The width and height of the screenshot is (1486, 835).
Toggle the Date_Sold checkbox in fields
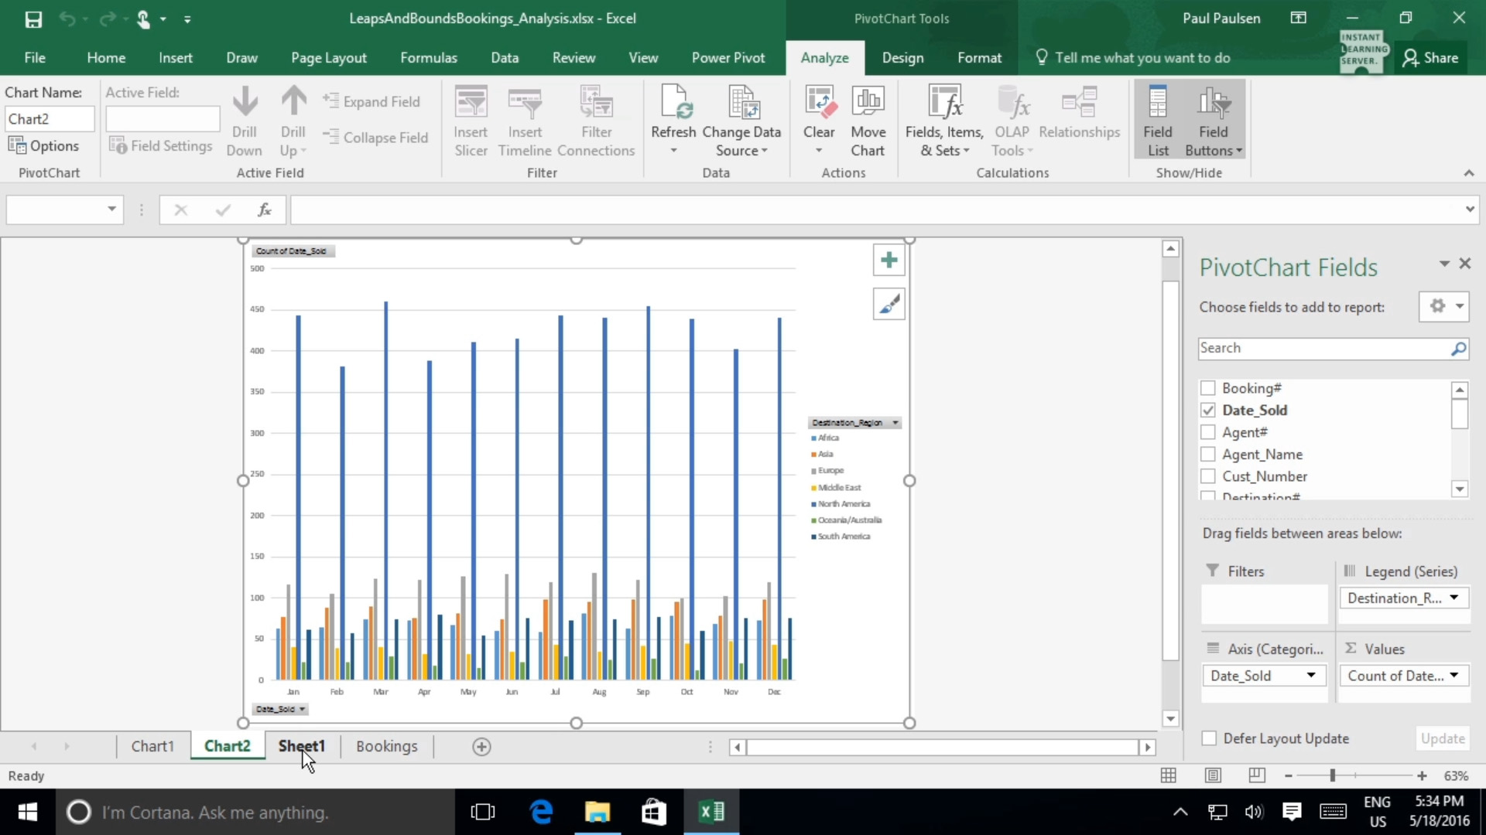pyautogui.click(x=1208, y=409)
